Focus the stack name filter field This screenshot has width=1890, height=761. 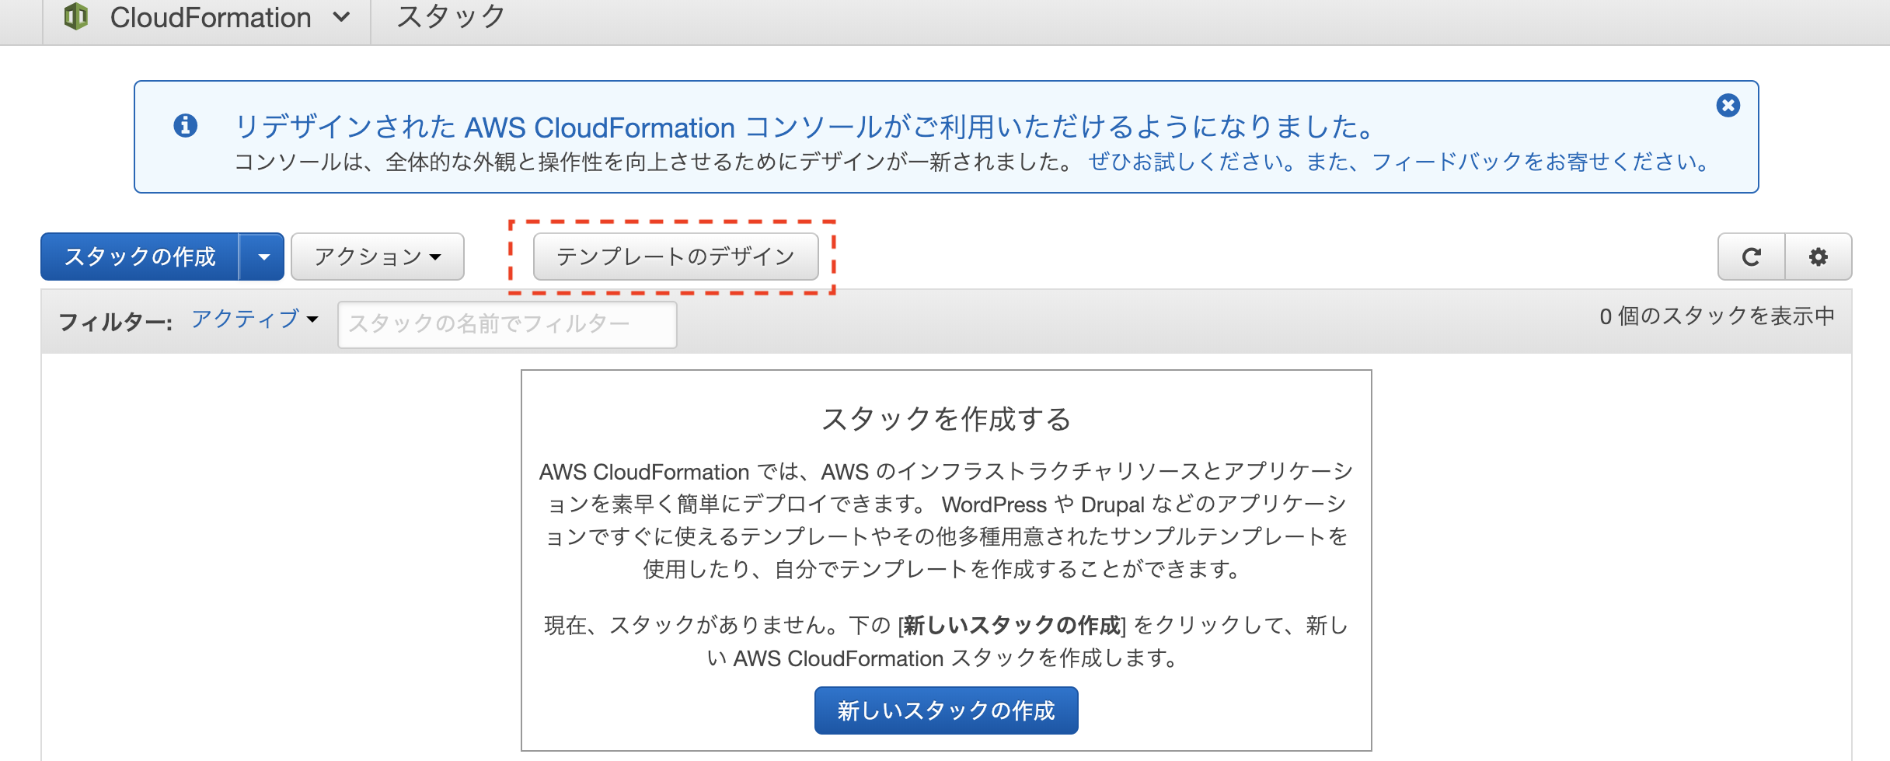click(x=507, y=324)
